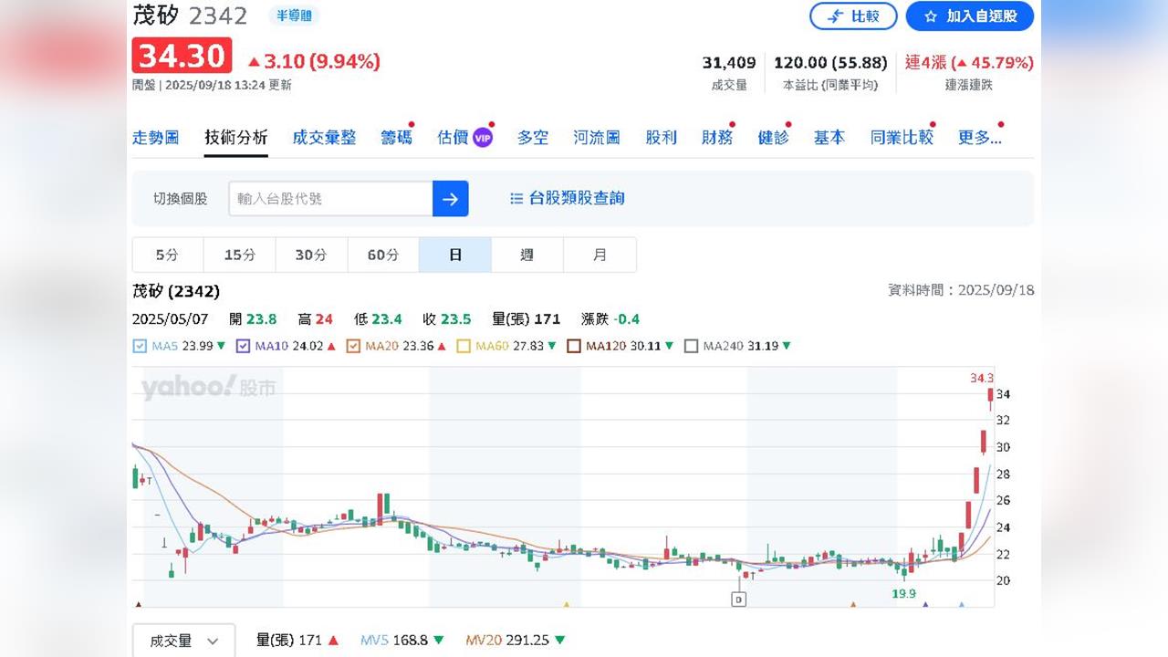Click the 半導體 industry tag badge
1168x657 pixels.
pyautogui.click(x=294, y=16)
